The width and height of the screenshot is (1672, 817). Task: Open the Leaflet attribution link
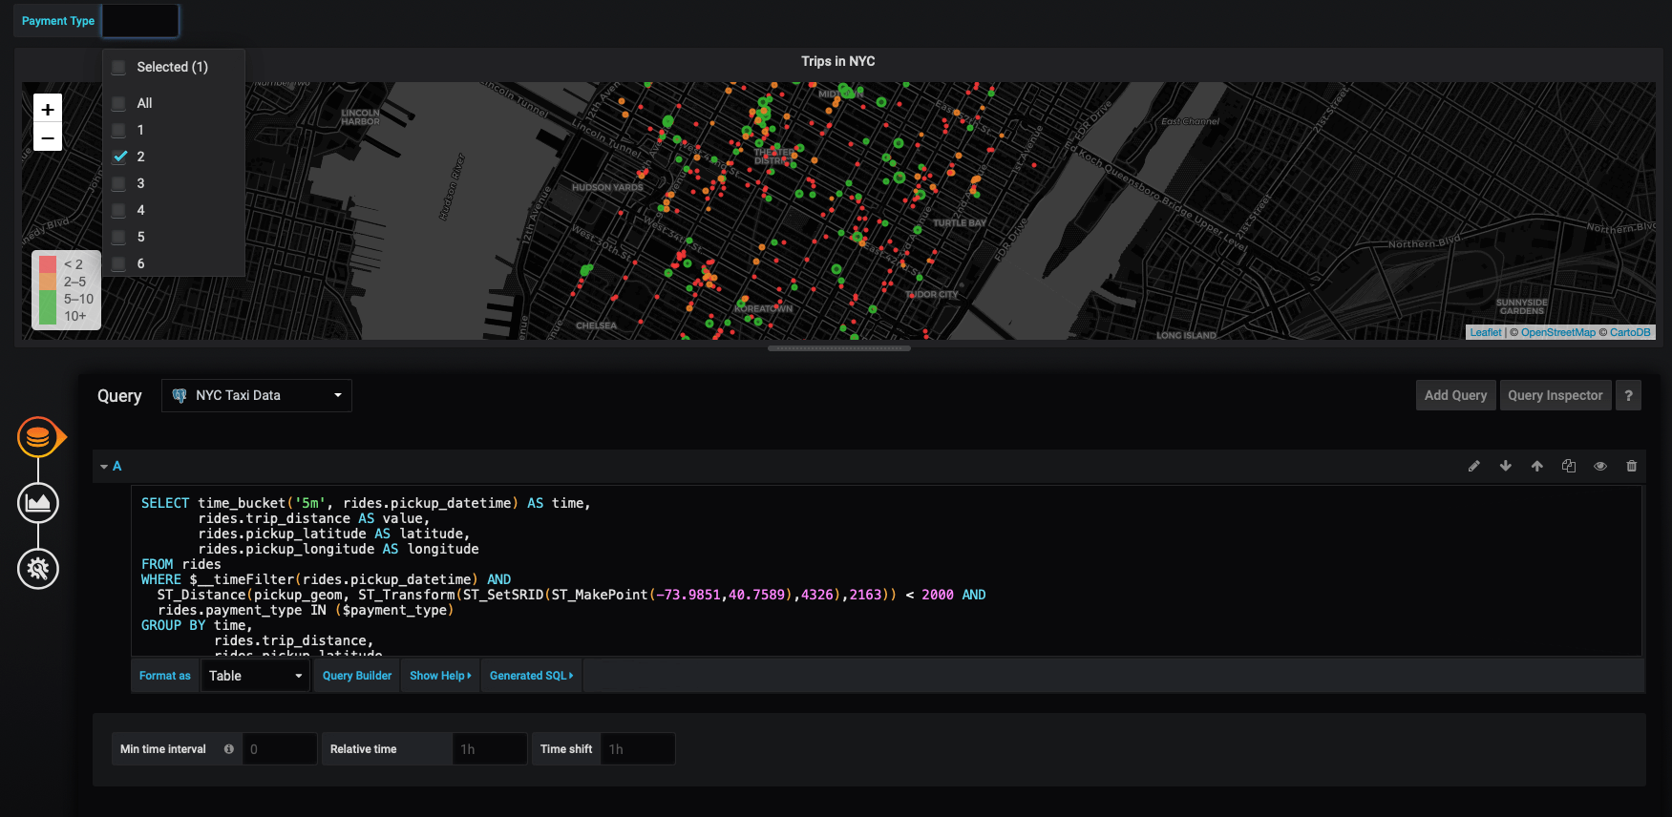1485,332
